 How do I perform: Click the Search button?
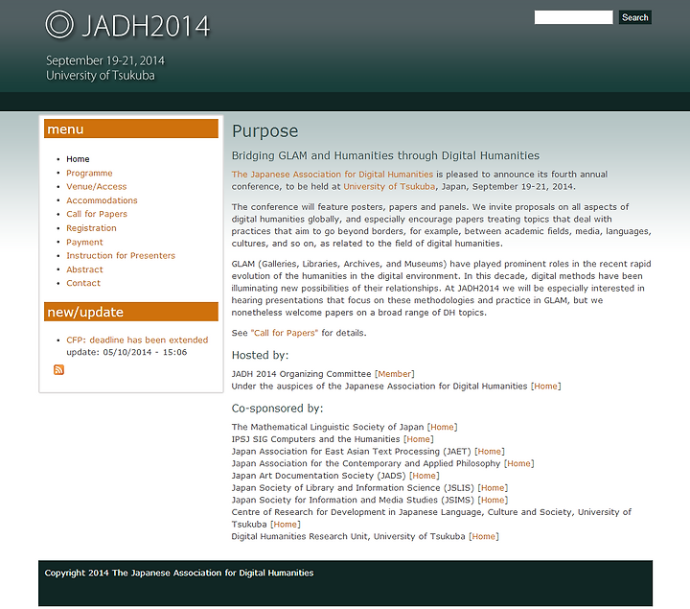coord(635,17)
